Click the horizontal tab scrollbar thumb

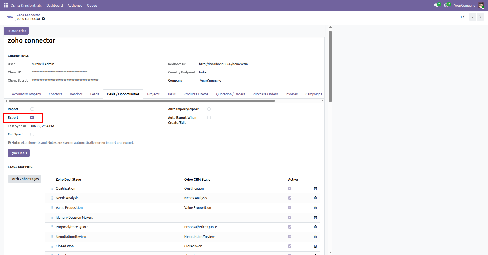point(142,101)
